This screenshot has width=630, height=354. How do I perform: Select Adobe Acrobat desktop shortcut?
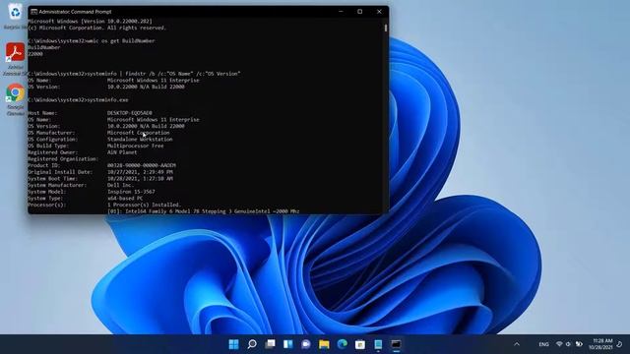tap(16, 59)
